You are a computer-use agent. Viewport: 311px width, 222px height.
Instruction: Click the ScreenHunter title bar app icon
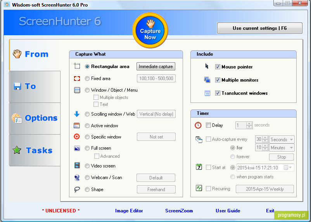click(x=7, y=5)
